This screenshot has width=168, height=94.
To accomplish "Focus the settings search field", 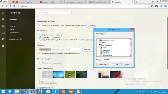I will click(x=54, y=13).
